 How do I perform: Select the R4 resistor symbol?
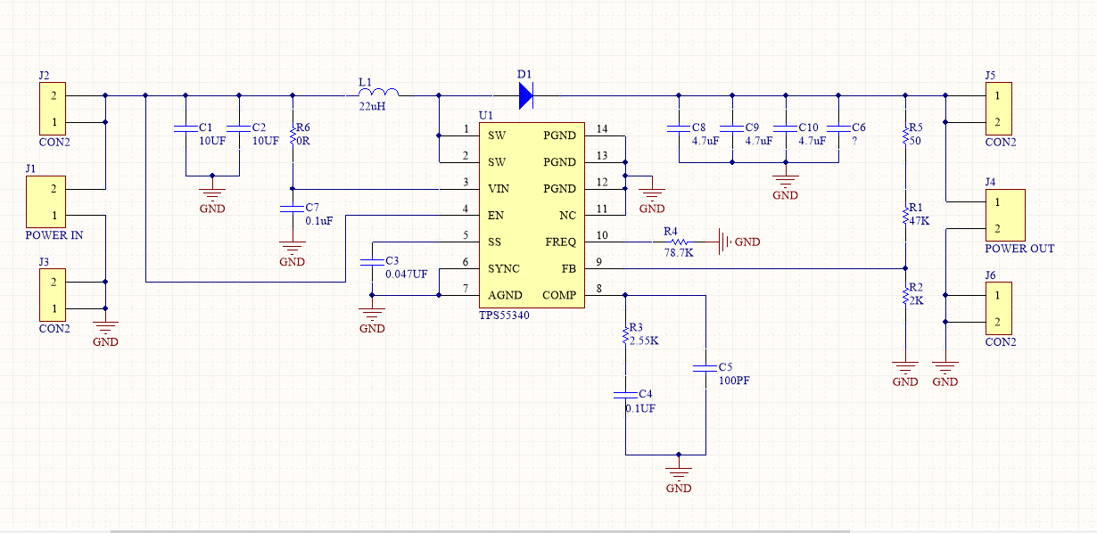tap(678, 242)
